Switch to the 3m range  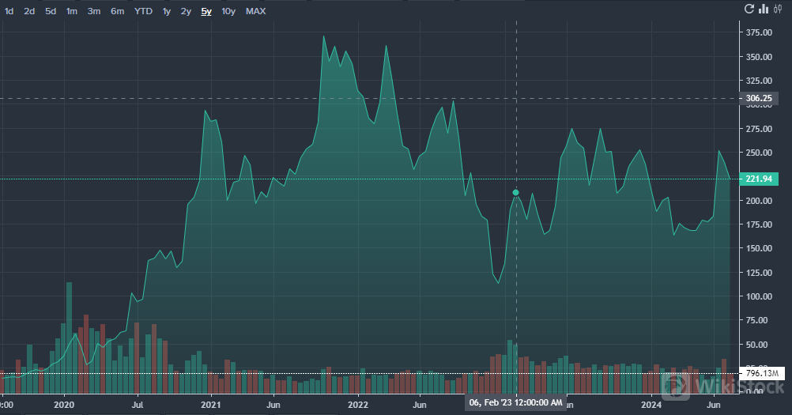pyautogui.click(x=94, y=11)
